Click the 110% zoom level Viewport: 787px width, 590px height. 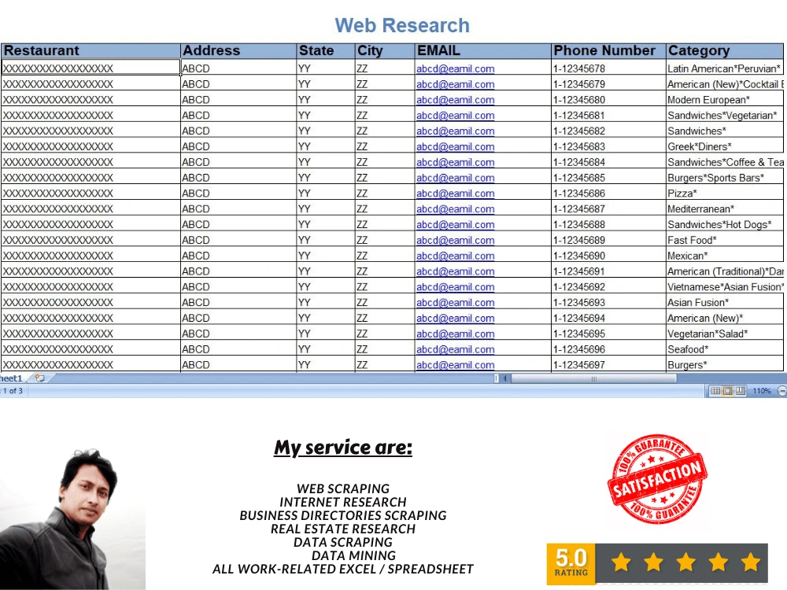(761, 391)
